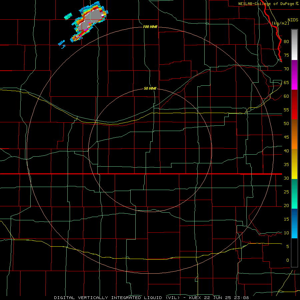Click the 50 value on color scale
This screenshot has height=300, width=300.
286,123
